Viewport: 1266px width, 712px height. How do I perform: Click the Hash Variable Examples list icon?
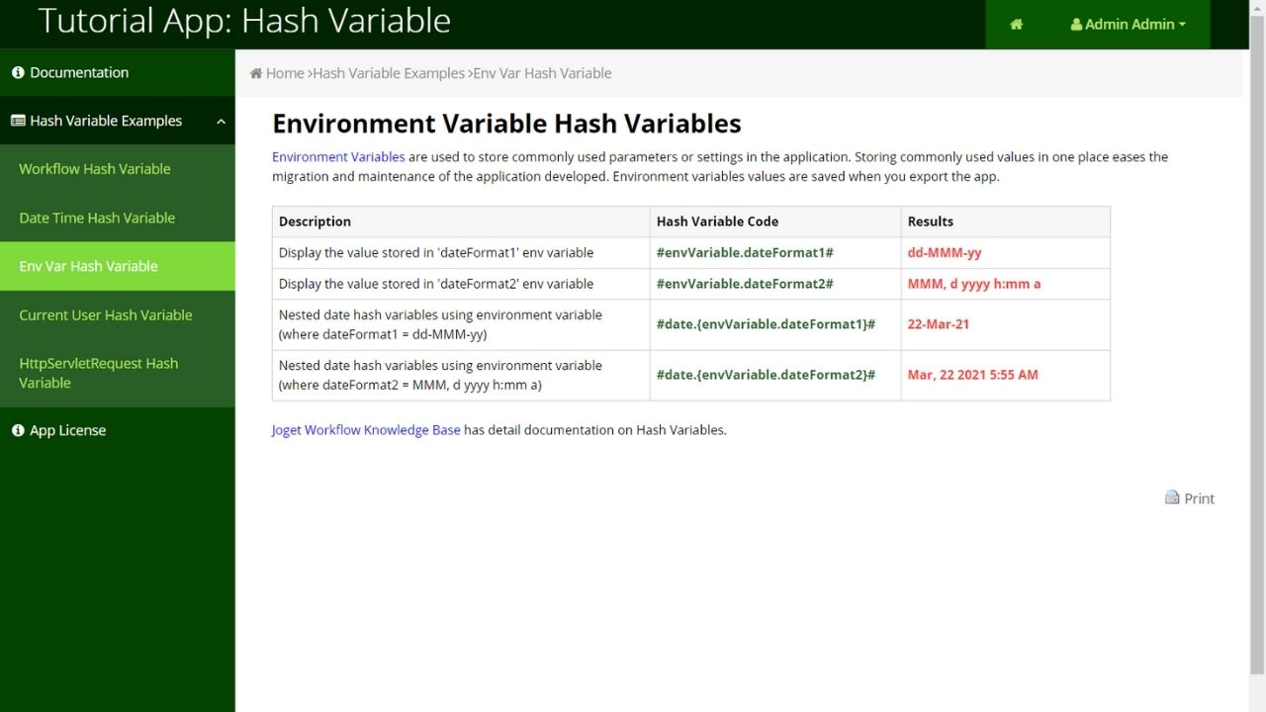pos(18,121)
